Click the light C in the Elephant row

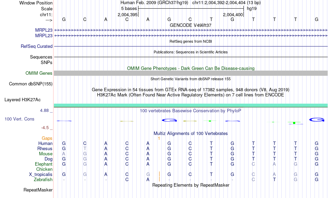coord(253,164)
